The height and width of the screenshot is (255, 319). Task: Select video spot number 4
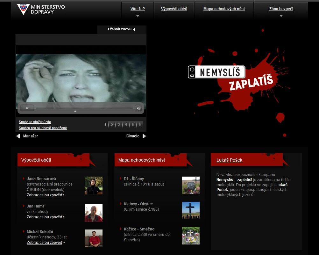click(126, 124)
